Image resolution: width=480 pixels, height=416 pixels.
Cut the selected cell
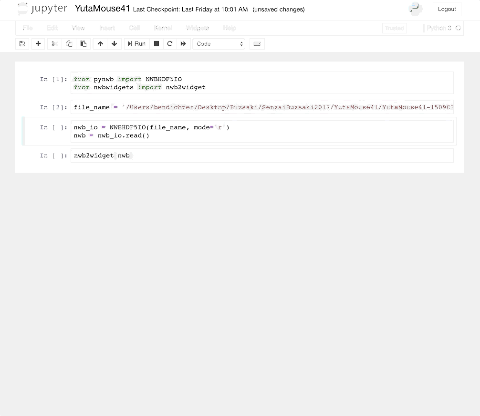click(54, 43)
